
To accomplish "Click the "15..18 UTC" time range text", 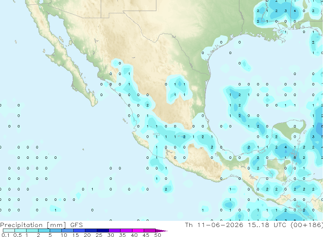I will (x=267, y=225).
